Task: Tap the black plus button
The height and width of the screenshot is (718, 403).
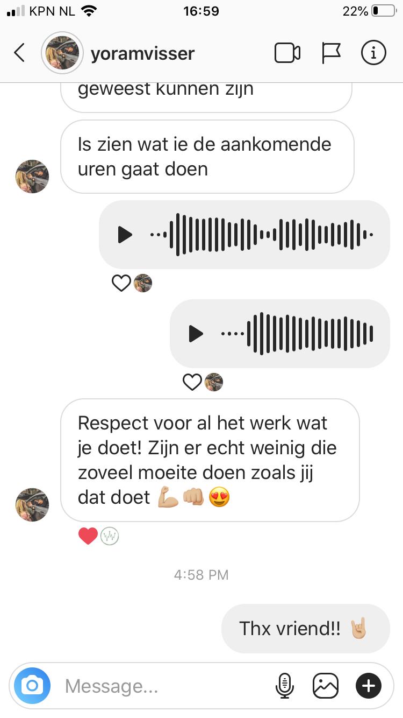Action: [369, 686]
